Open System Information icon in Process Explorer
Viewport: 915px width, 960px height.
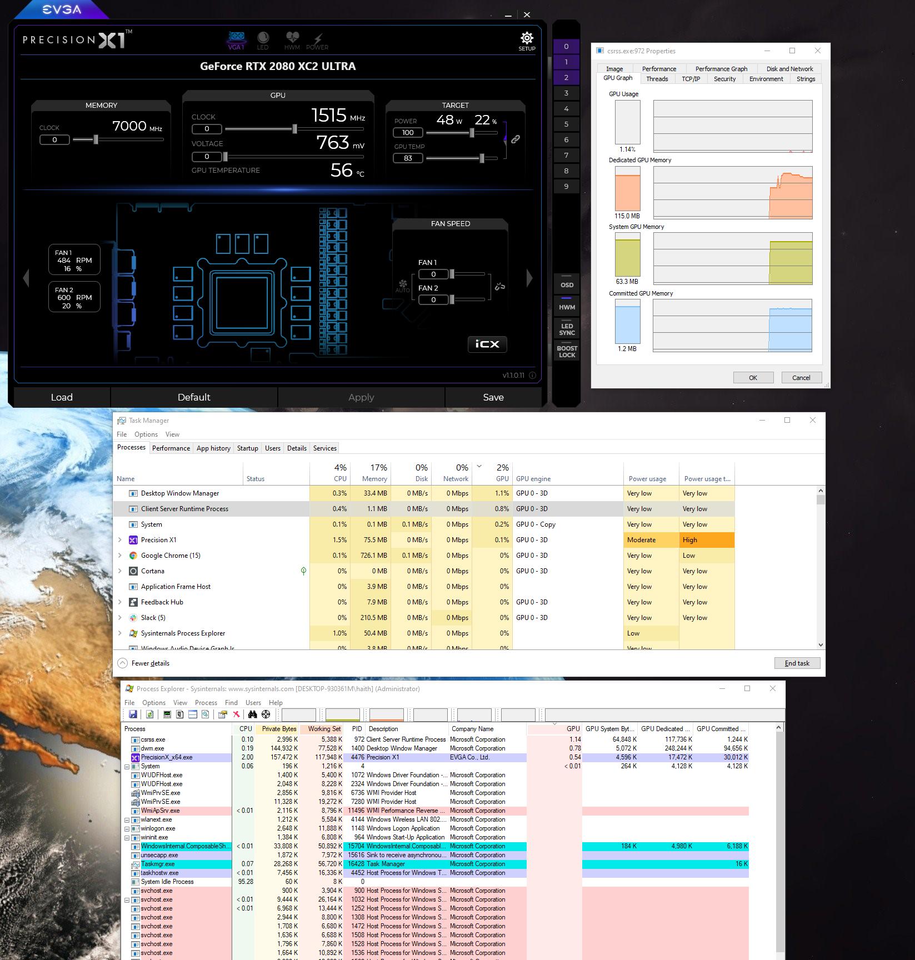tap(167, 714)
